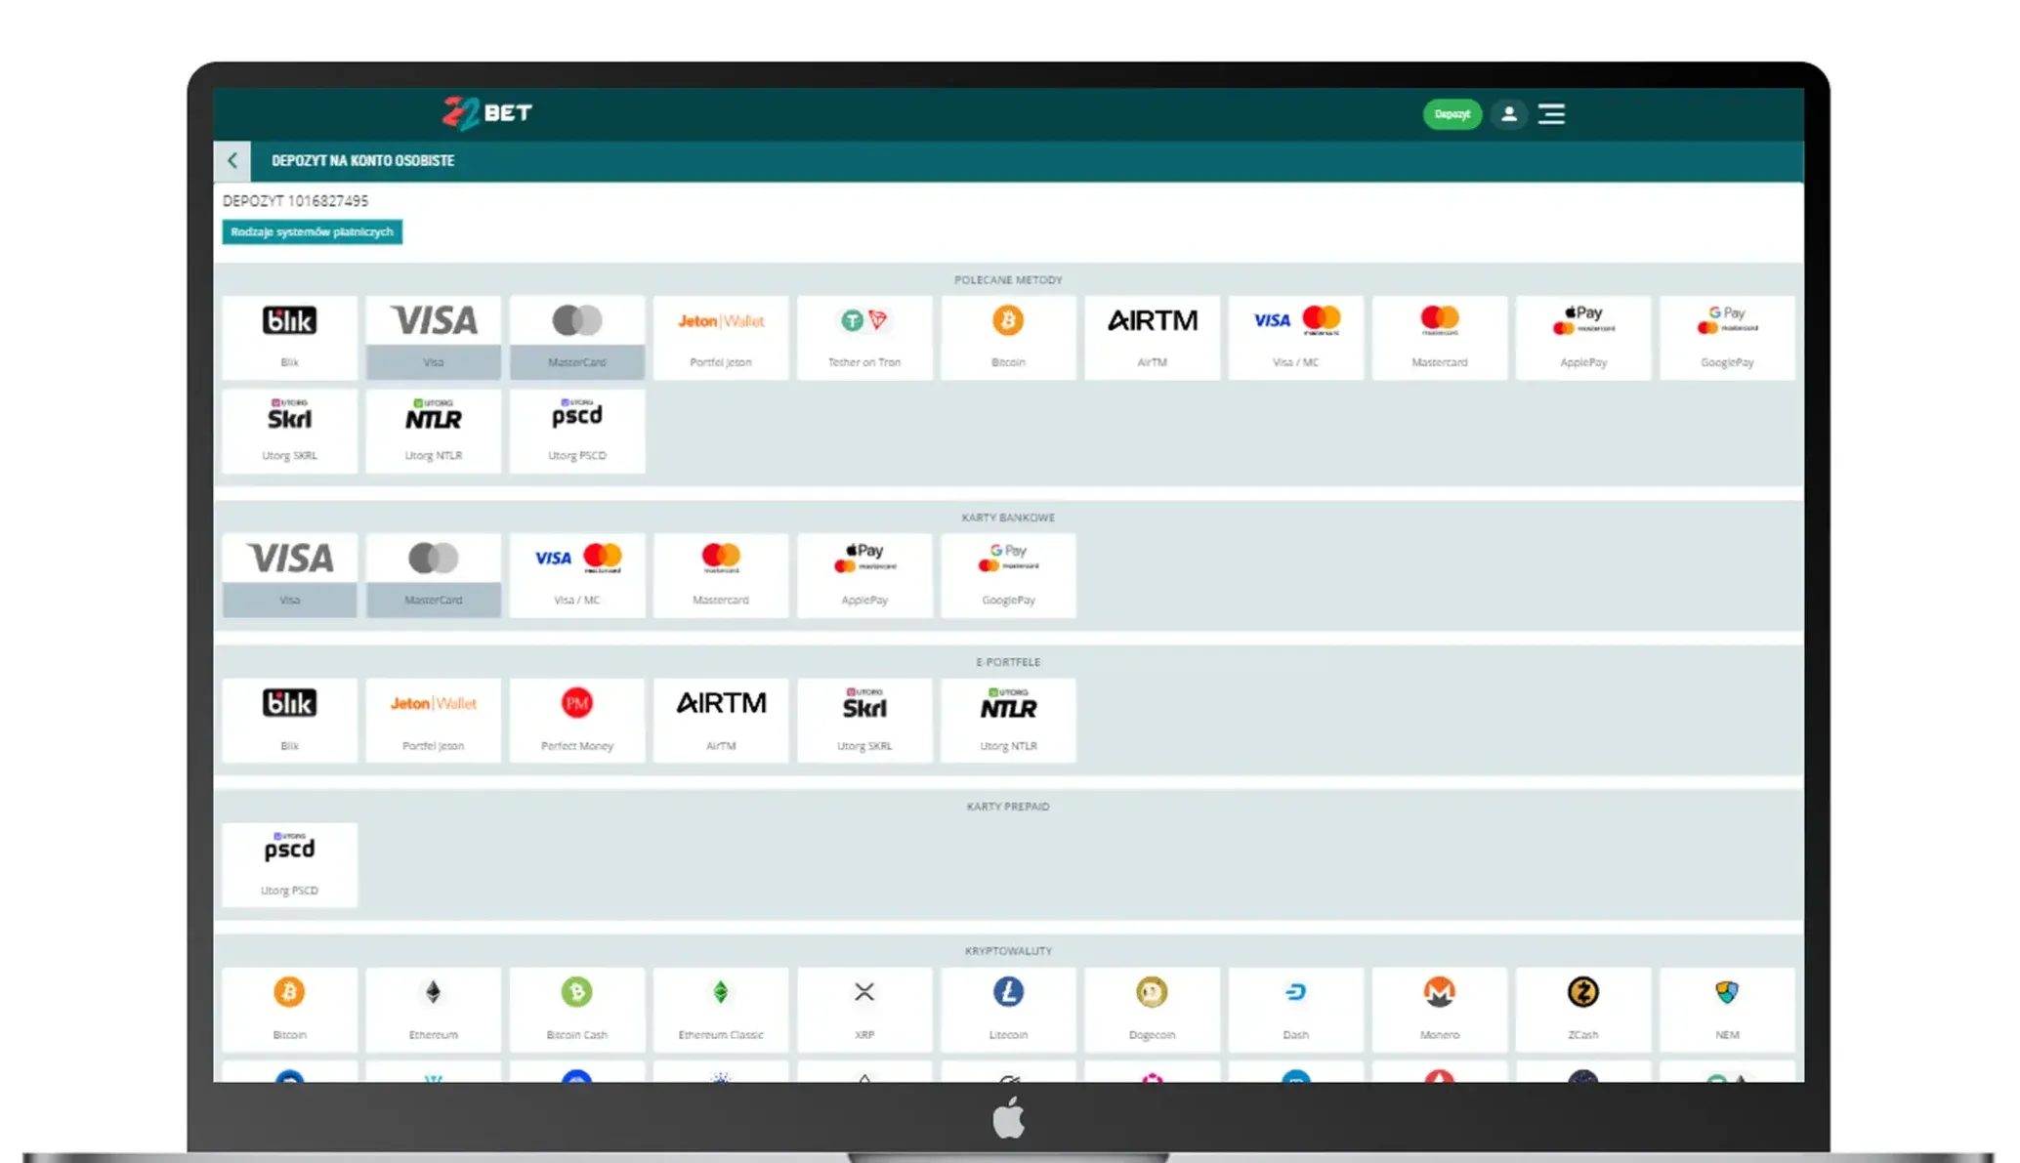This screenshot has width=2020, height=1163.
Task: Choose GooglePay under Karty bankowe
Action: (x=1008, y=575)
